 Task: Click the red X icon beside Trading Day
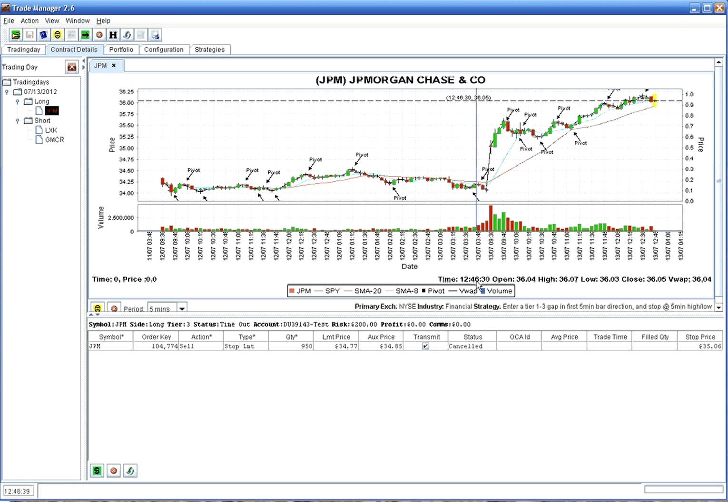click(72, 67)
